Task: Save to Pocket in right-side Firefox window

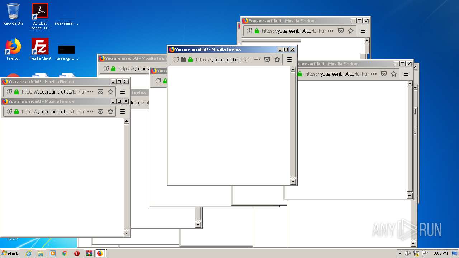Action: click(x=384, y=74)
